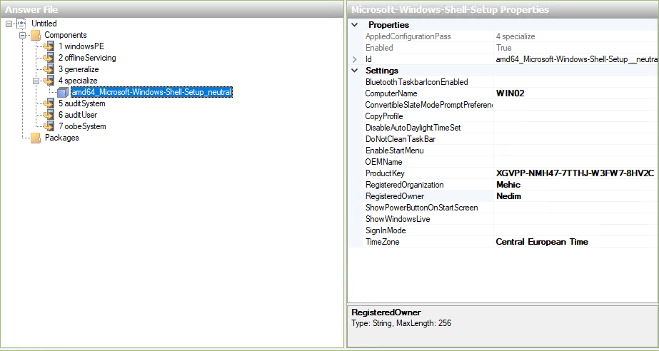Click the Untitled answer file icon

click(21, 24)
